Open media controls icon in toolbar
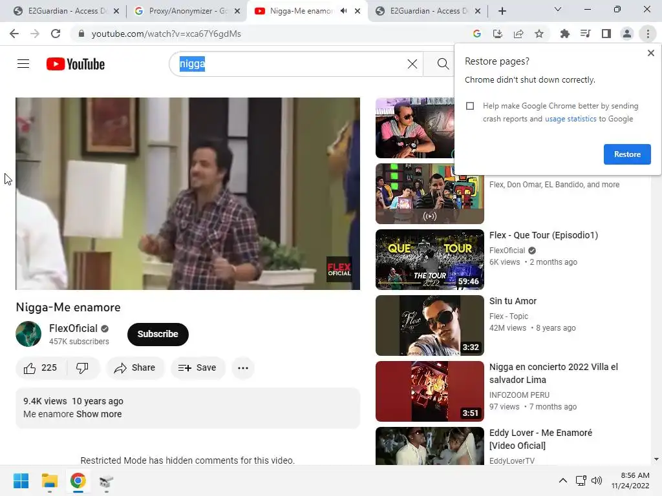Viewport: 662px width, 496px height. click(x=585, y=34)
